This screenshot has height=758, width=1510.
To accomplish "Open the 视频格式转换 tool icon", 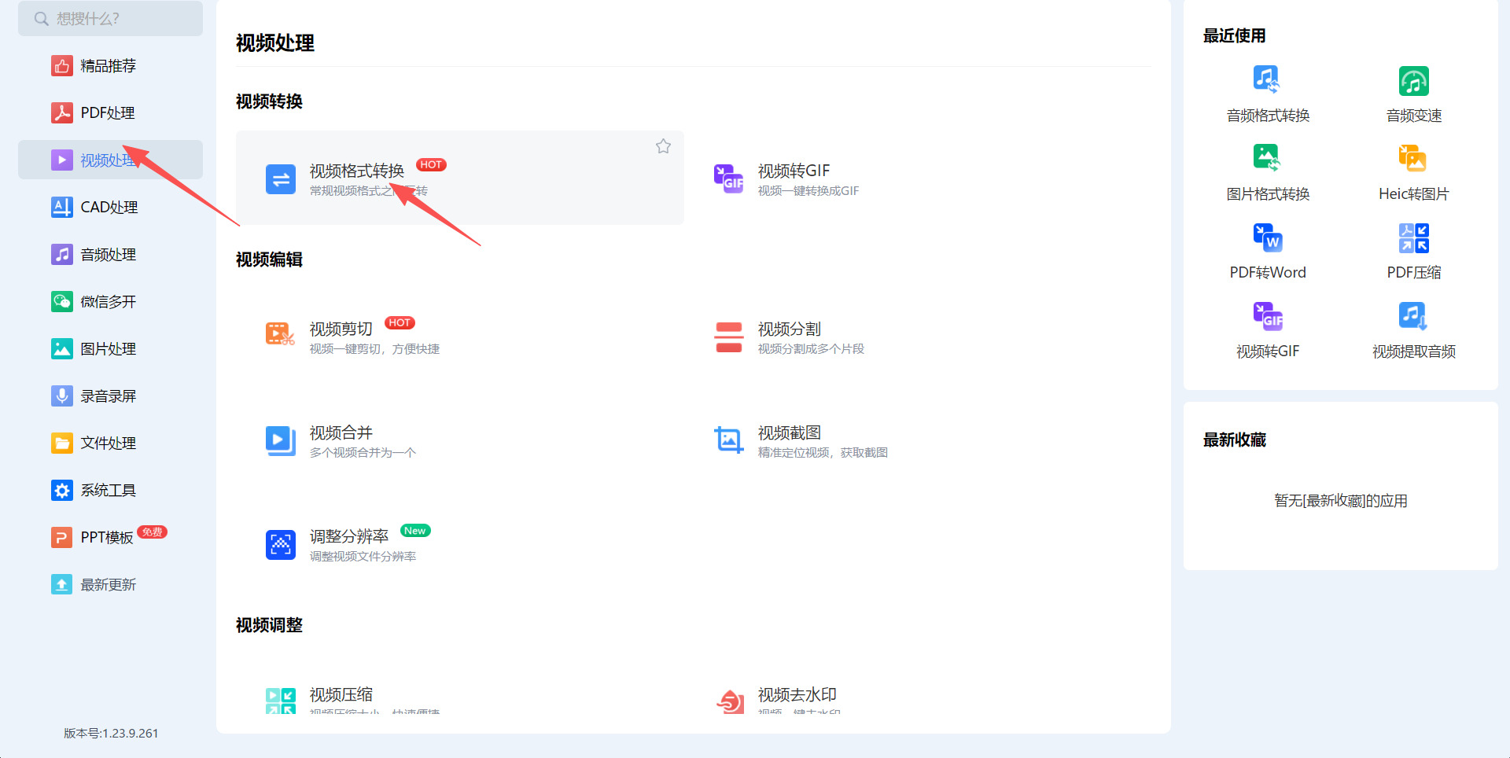I will [281, 179].
